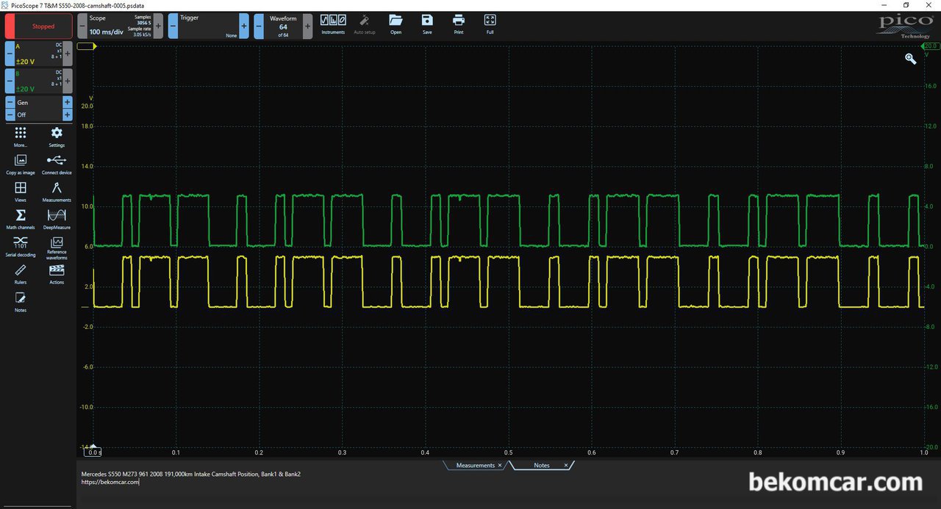Close the Notes tab
941x509 pixels.
565,466
